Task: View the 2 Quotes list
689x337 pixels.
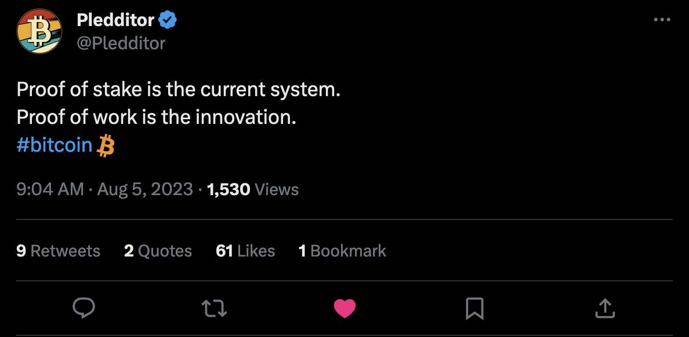Action: [158, 251]
